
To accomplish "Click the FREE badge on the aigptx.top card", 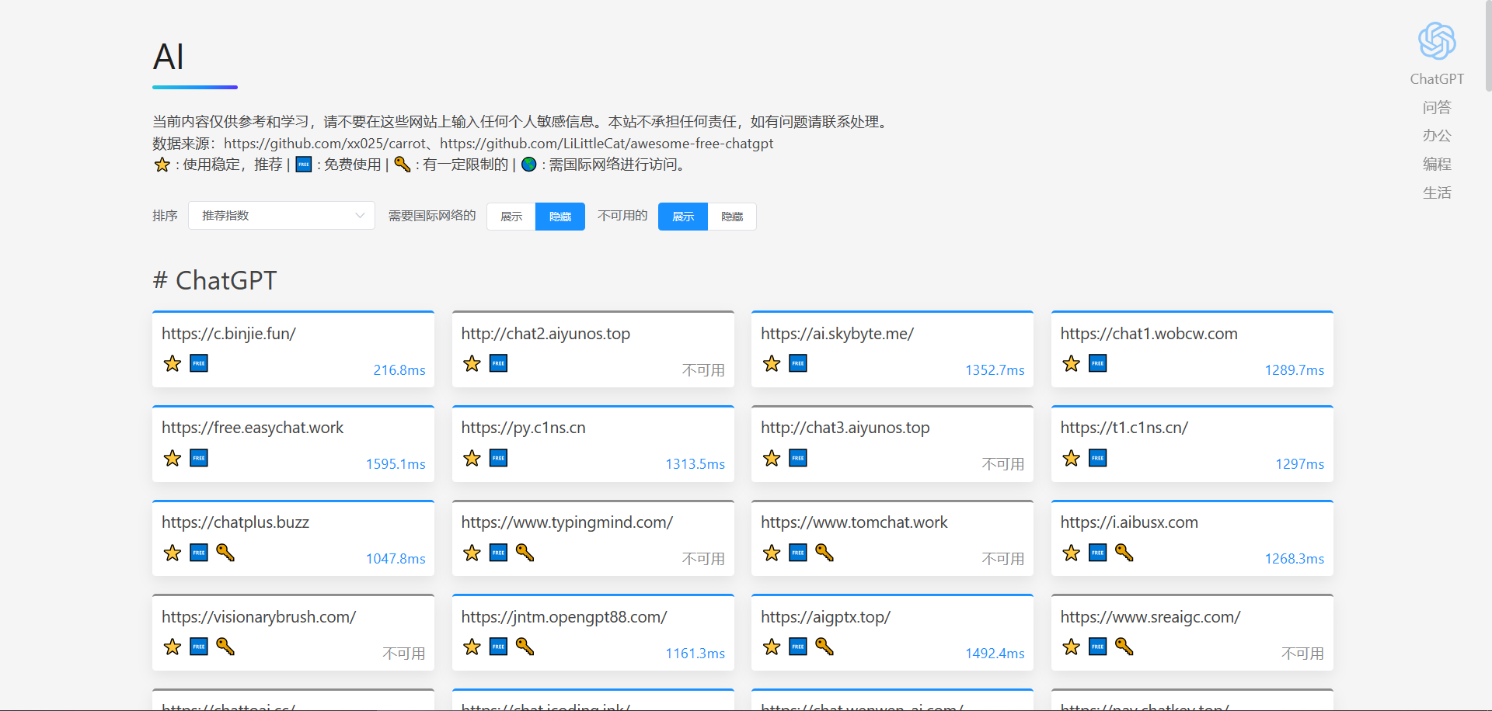I will coord(798,647).
